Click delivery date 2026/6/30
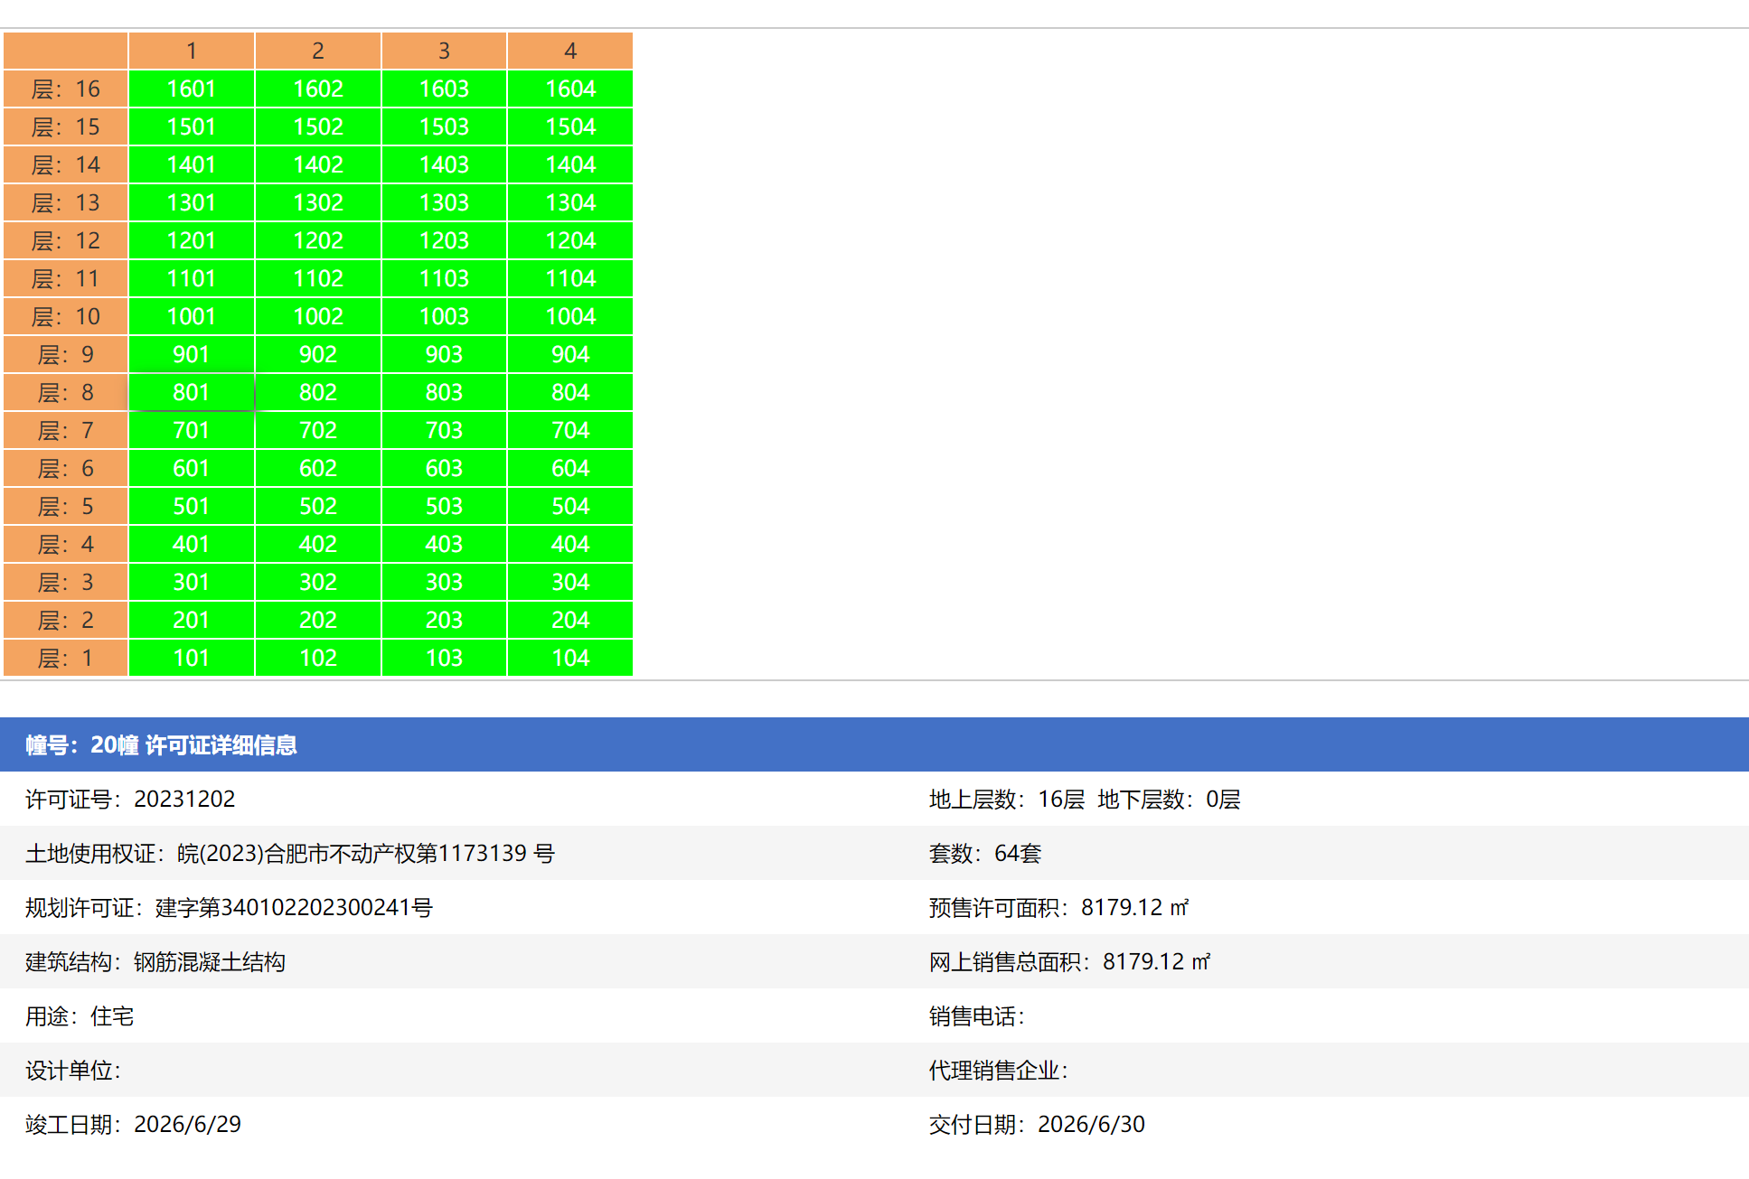This screenshot has height=1179, width=1749. [x=1091, y=1124]
